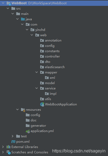Image resolution: width=108 pixels, height=156 pixels.
Task: Click the External Libraries icon
Action: (x=9, y=147)
